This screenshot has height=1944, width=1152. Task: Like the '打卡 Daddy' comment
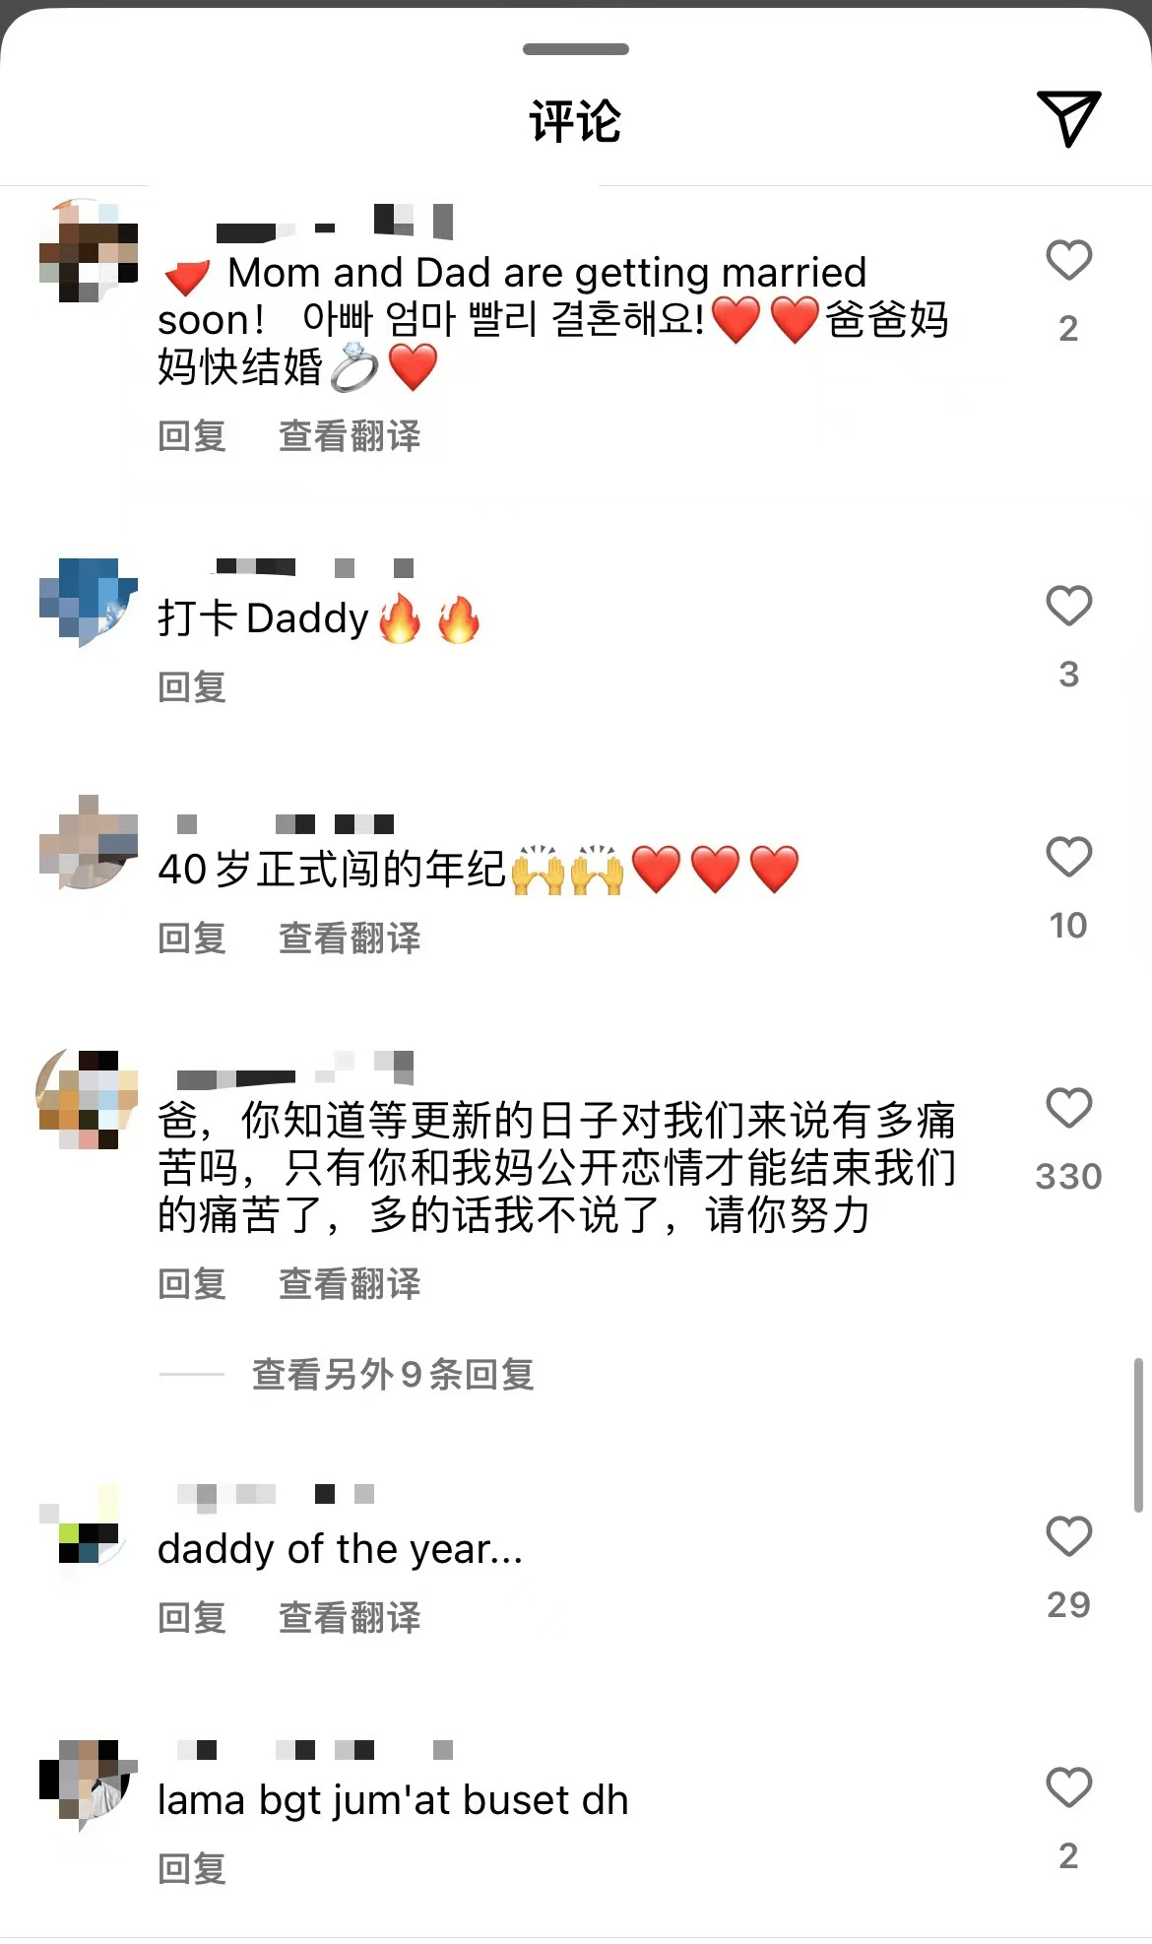click(x=1068, y=606)
